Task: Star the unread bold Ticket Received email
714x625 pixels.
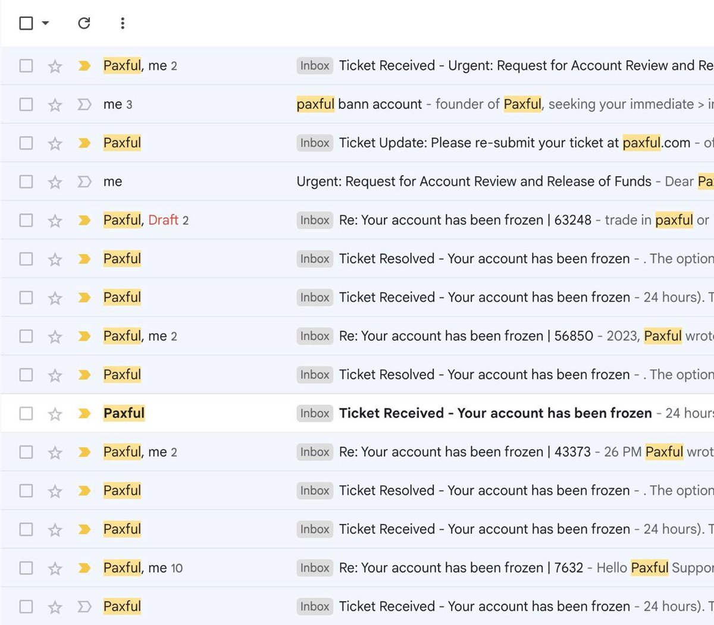Action: click(55, 414)
